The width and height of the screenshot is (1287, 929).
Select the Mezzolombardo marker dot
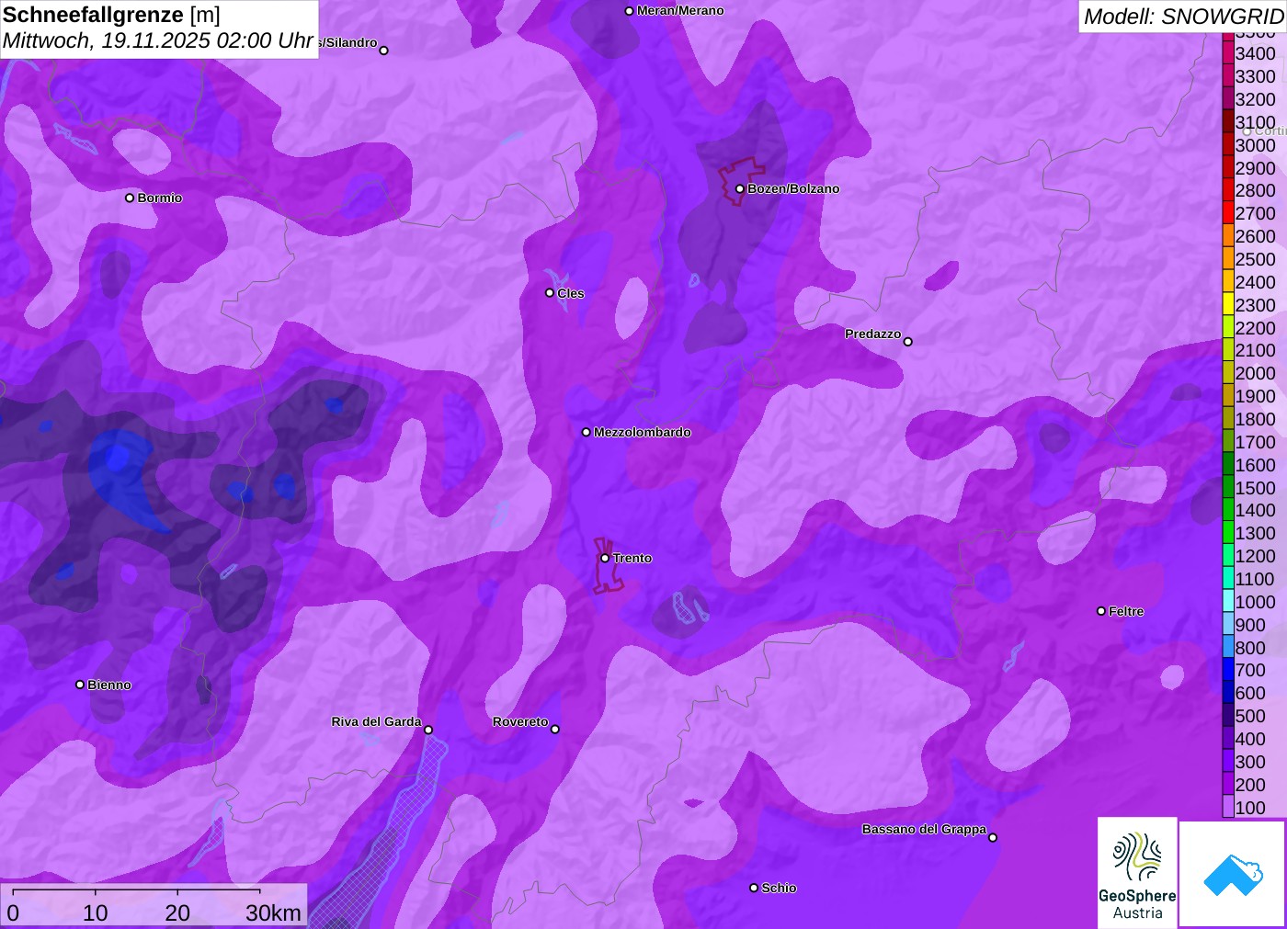coord(587,432)
